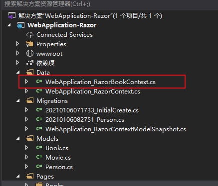Click the solution icon beside WebApplication-Razor solution
218x186 pixels.
[12, 16]
